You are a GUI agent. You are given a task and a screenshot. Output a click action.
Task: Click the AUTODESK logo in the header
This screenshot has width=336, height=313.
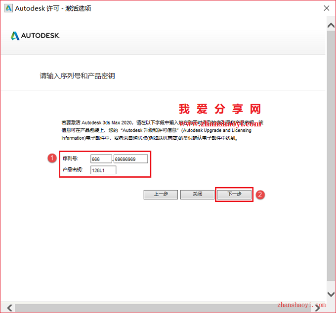click(x=36, y=36)
